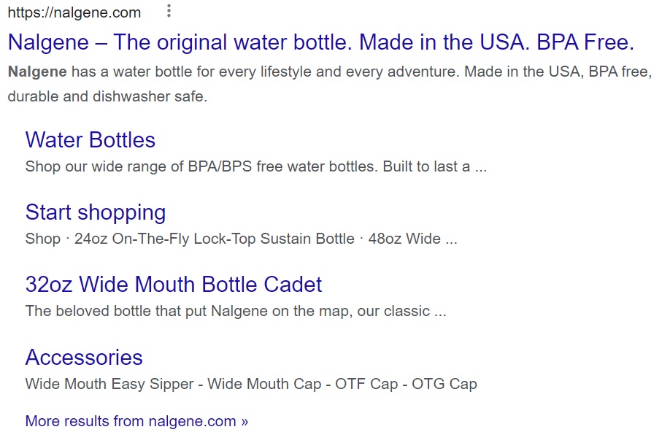
Task: Click the double chevron after nalgene.com
Action: coord(245,421)
